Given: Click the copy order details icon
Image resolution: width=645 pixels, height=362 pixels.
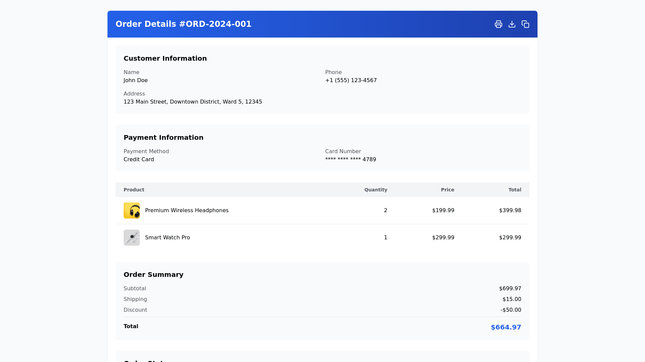Looking at the screenshot, I should 525,24.
